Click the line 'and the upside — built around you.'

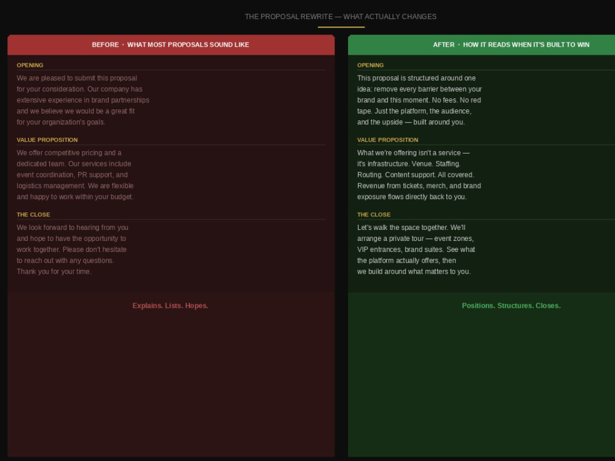pyautogui.click(x=411, y=122)
